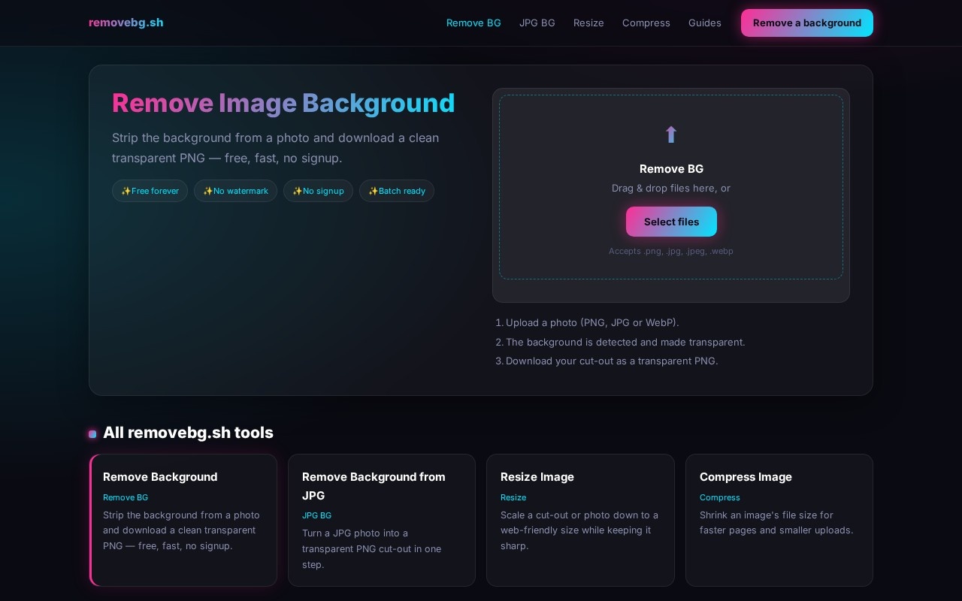
Task: Click the 'All removebg.sh tools' section heading
Action: (188, 433)
